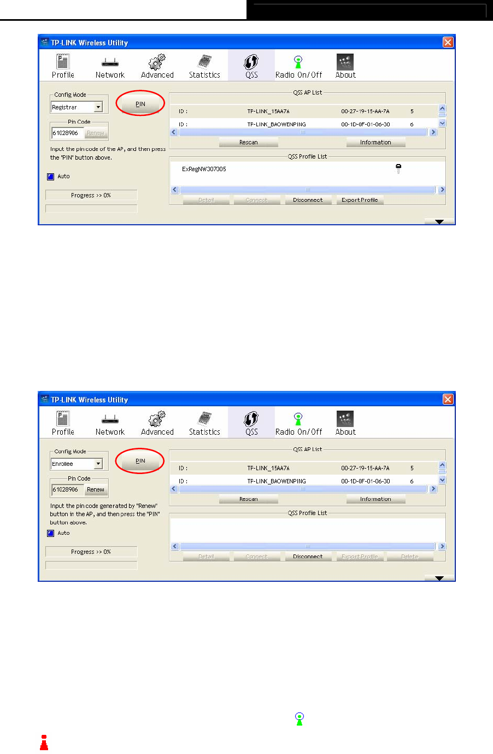Click Progress 0% bar in Enrollee window
The width and height of the screenshot is (493, 754).
(x=91, y=552)
